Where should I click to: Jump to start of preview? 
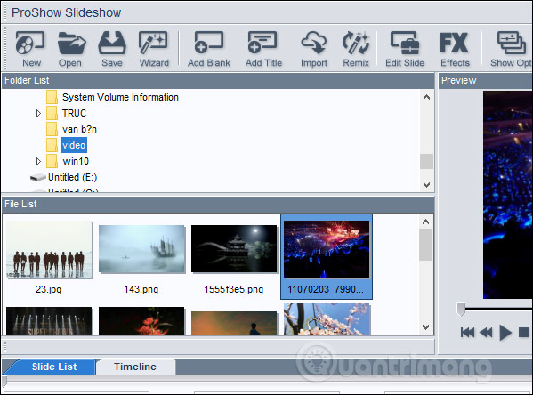[467, 332]
